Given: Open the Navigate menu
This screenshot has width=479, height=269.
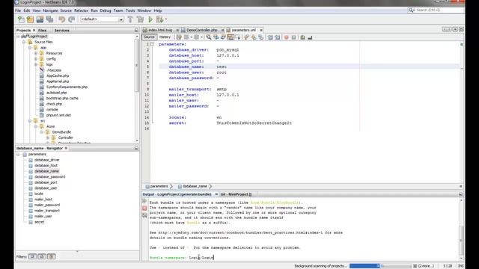Looking at the screenshot, I should 50,10.
